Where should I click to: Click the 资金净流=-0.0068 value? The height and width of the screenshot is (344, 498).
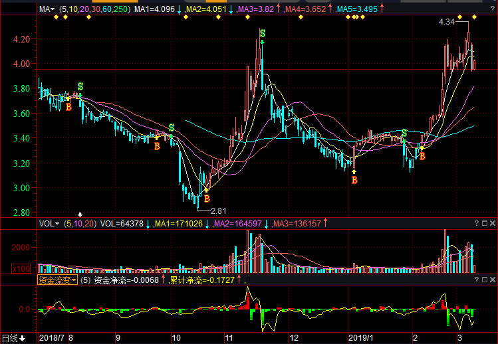pyautogui.click(x=126, y=280)
